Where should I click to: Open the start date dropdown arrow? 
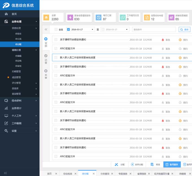click(92, 29)
